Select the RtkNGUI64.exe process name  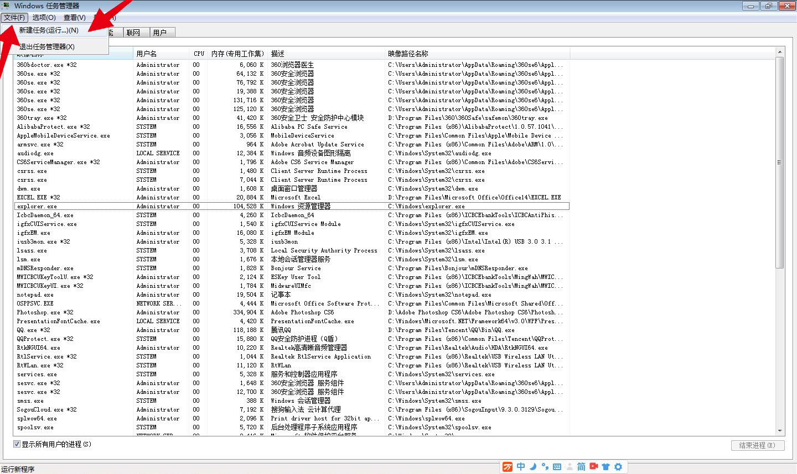click(x=38, y=347)
